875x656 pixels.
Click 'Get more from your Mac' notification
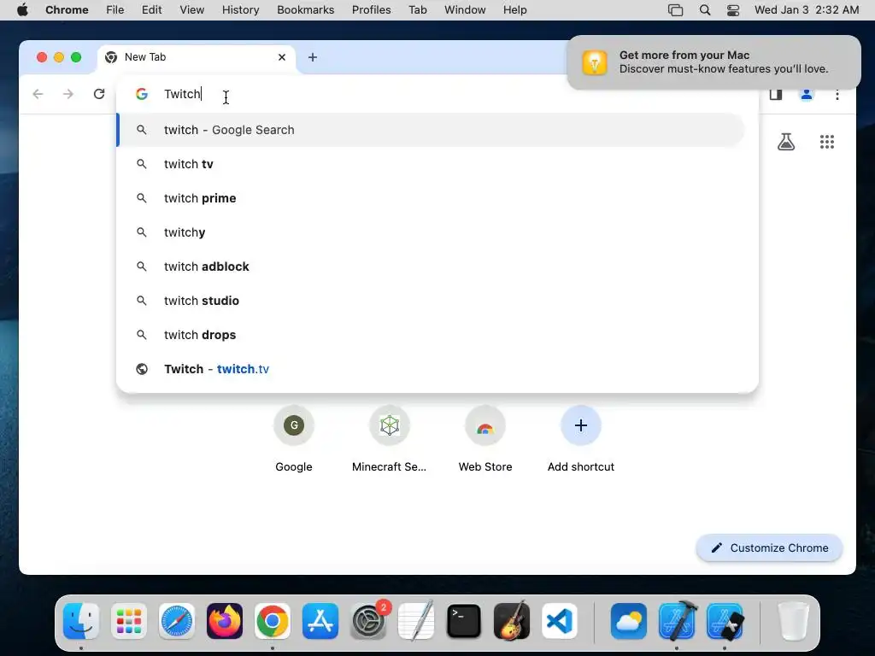714,61
